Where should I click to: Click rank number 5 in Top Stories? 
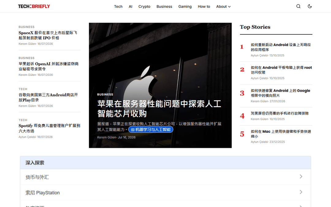click(242, 134)
